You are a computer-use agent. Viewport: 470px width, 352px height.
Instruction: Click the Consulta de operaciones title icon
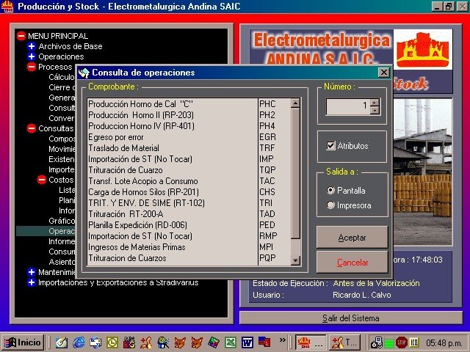84,73
